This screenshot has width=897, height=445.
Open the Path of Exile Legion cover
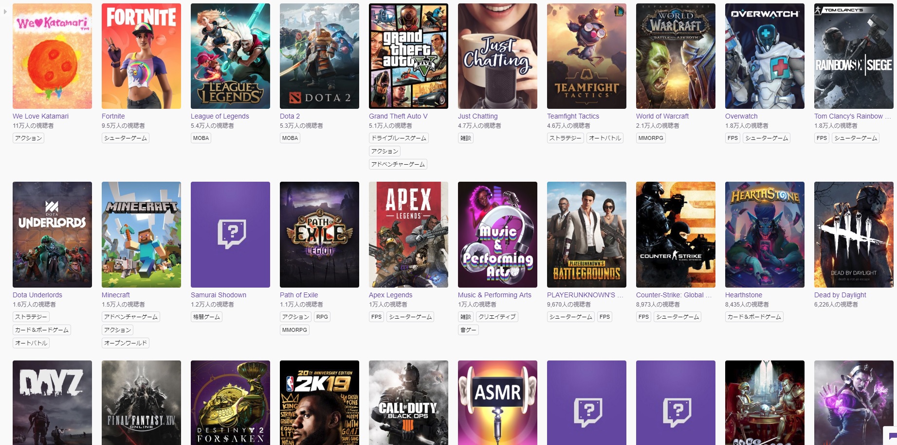(x=319, y=235)
